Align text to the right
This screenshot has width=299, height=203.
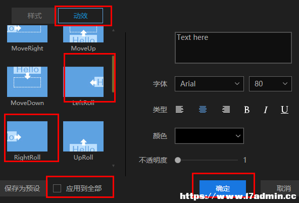pos(226,110)
